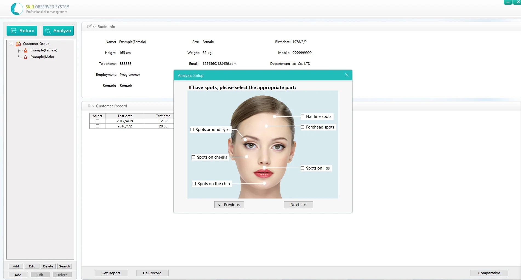The image size is (521, 280).
Task: Enable the Hairline spots checkbox
Action: coord(303,116)
